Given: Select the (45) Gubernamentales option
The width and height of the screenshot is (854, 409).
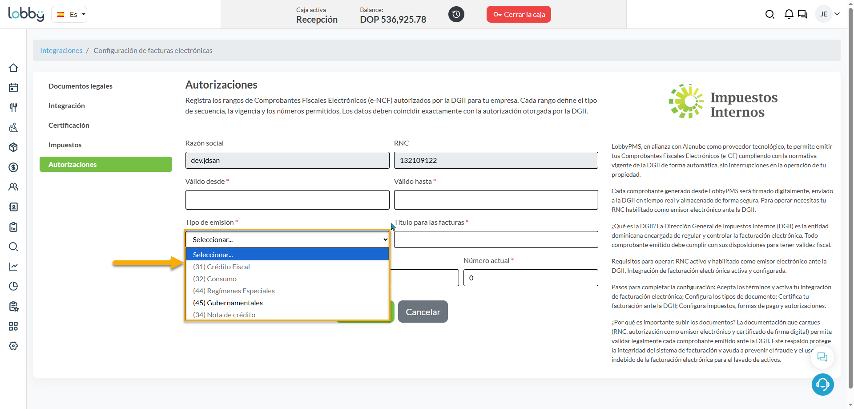Looking at the screenshot, I should coord(287,303).
